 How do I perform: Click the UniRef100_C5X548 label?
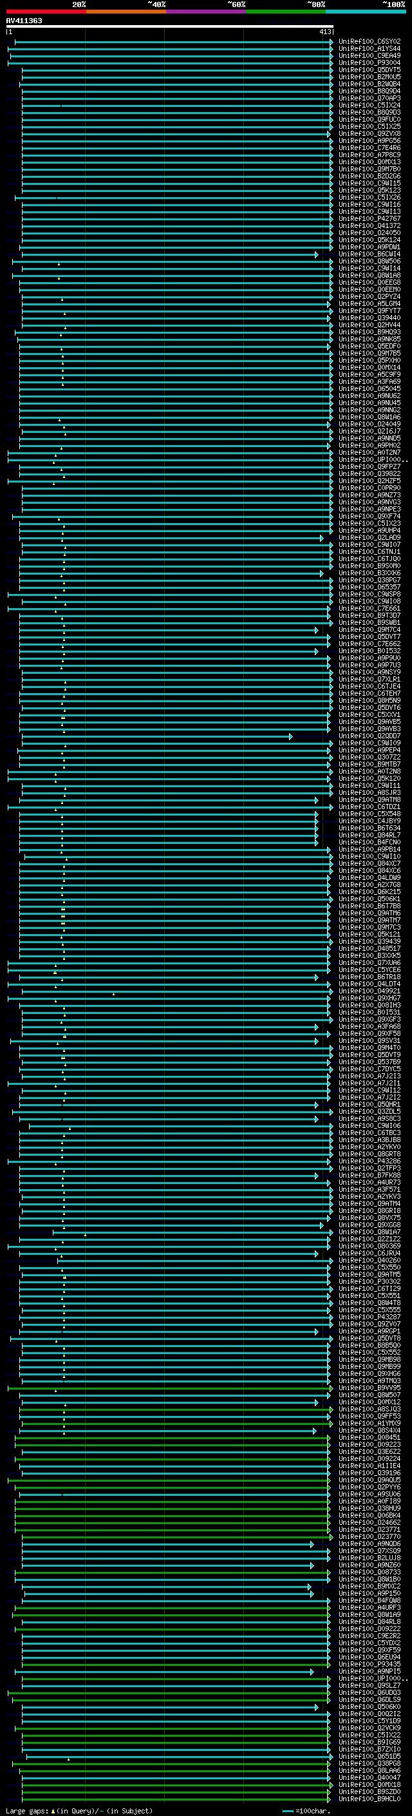(370, 814)
